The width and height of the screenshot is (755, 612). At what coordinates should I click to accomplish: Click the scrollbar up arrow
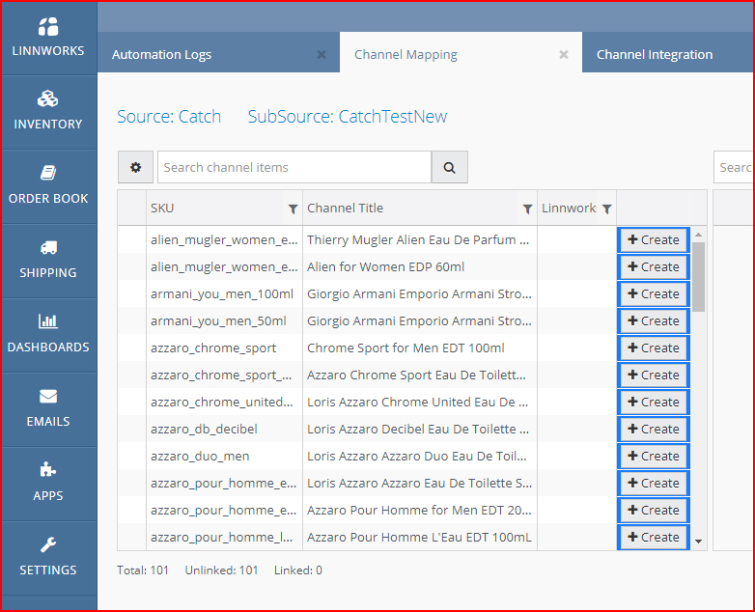698,235
